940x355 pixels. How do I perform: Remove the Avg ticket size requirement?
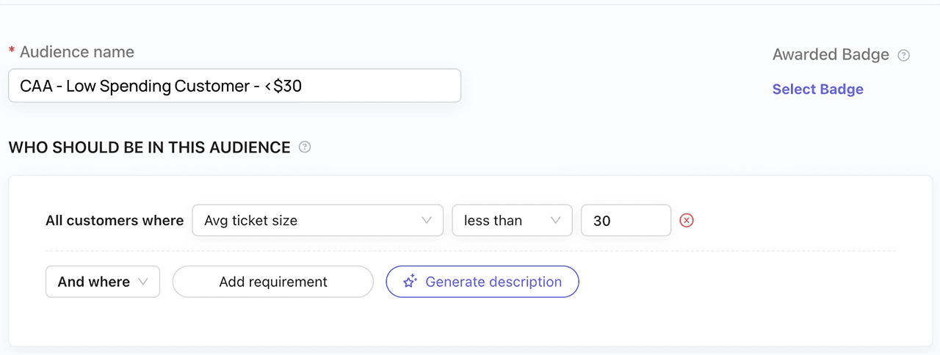click(687, 220)
